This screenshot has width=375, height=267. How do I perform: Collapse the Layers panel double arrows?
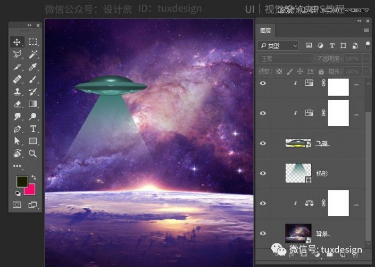pos(359,21)
